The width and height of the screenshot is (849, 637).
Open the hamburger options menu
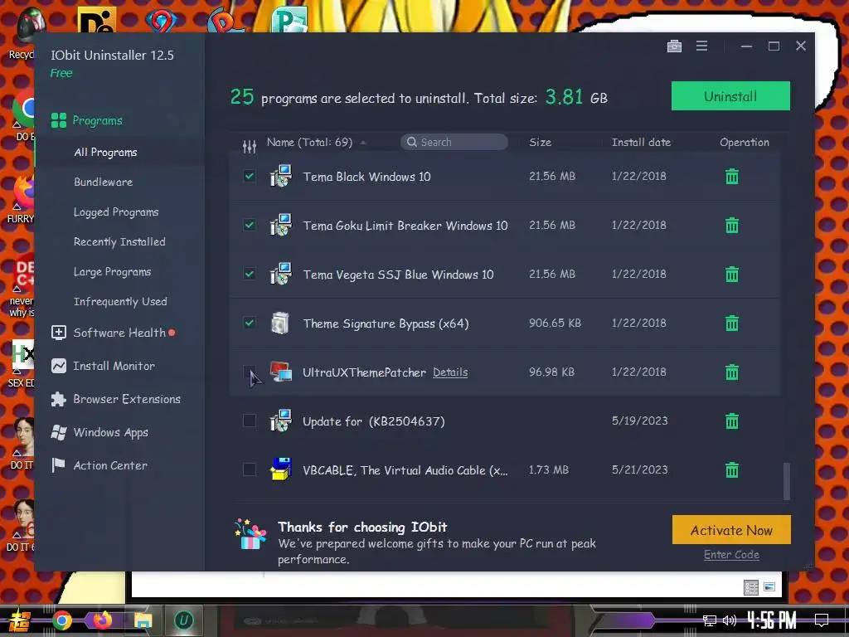[x=701, y=46]
